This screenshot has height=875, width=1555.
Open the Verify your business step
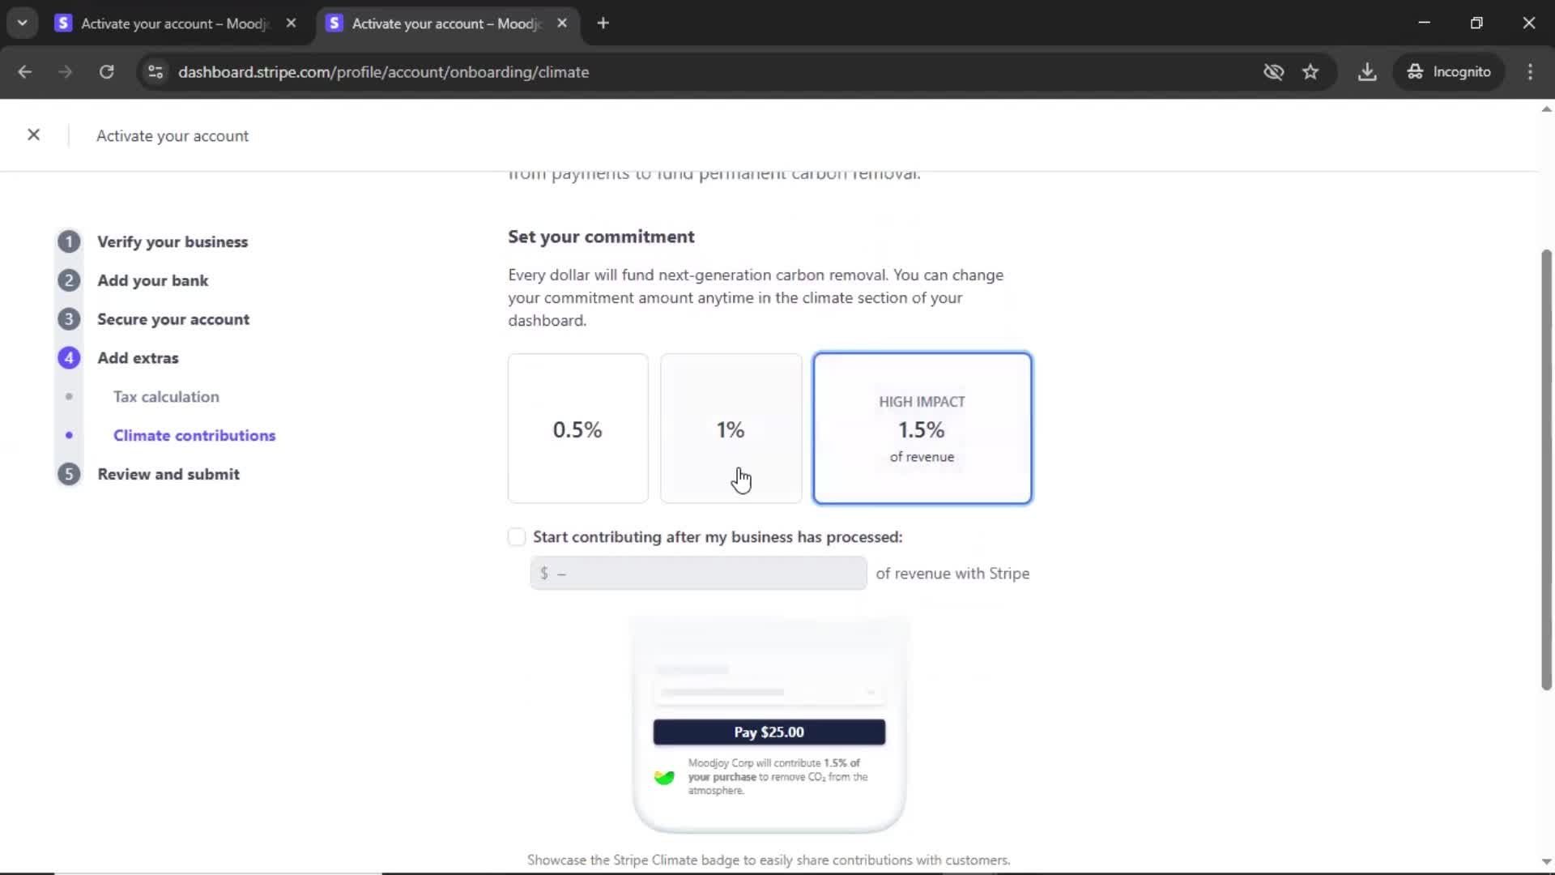tap(173, 242)
